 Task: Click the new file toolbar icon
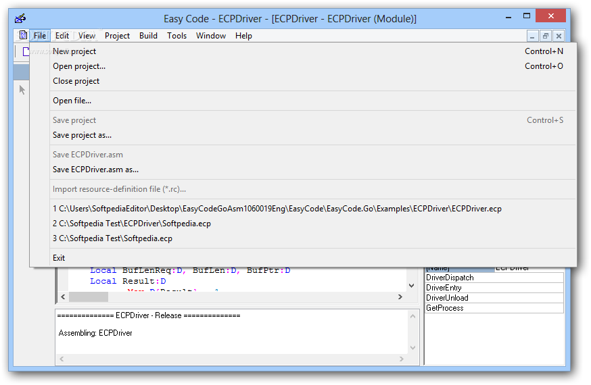click(25, 51)
